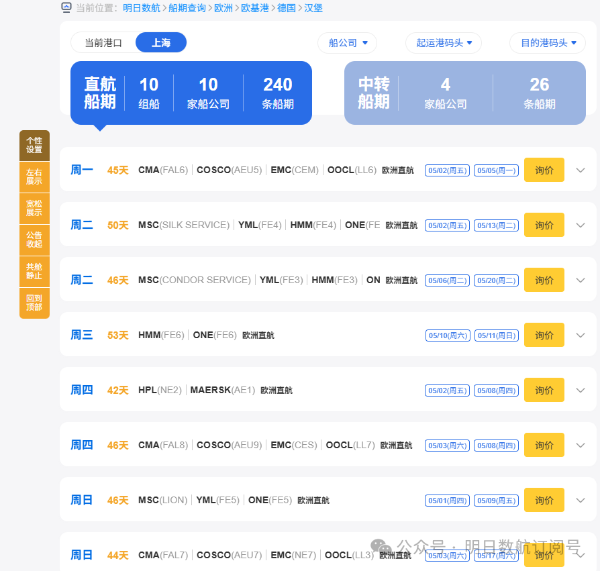Click the 汉堡 breadcrumb link
Viewport: 600px width, 571px height.
313,7
